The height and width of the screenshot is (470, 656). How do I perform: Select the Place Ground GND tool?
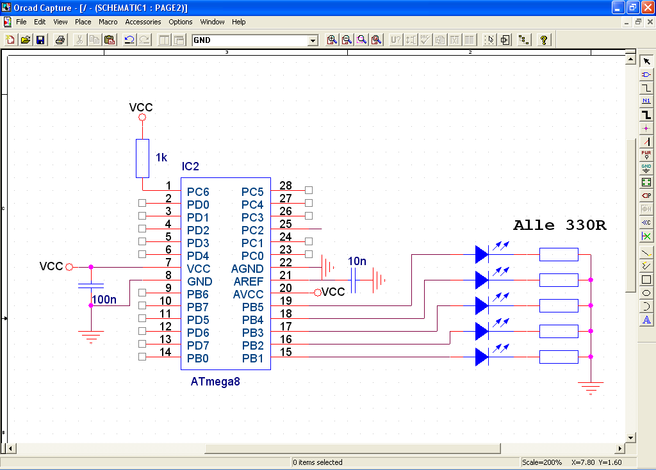pos(646,168)
